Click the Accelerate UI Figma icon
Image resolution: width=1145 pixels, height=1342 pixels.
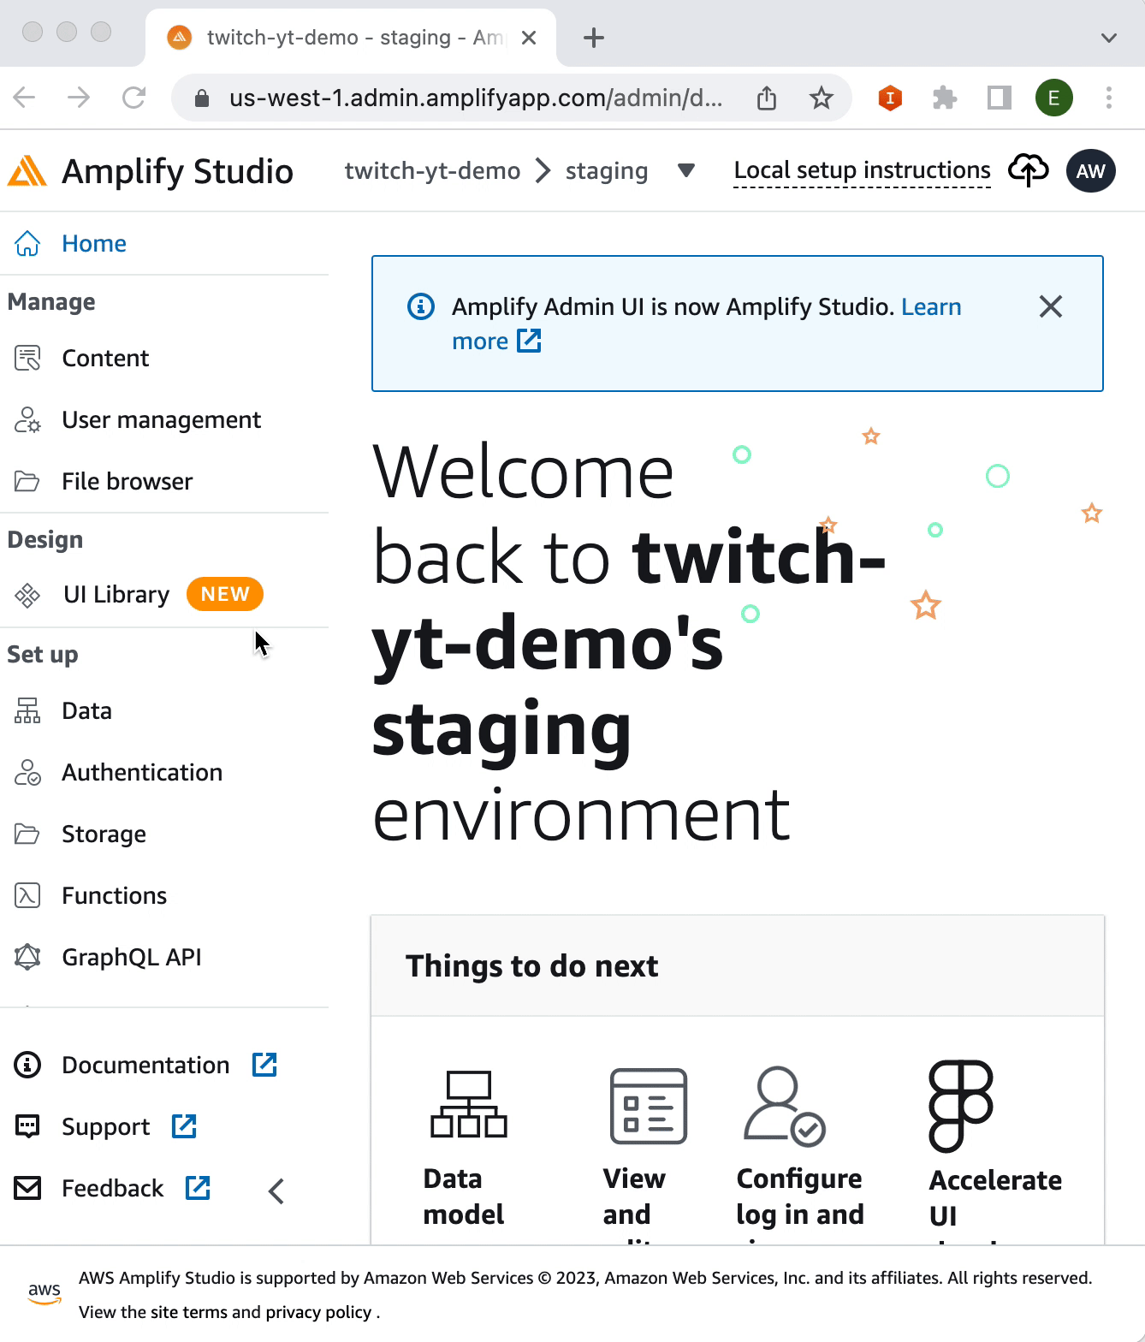click(960, 1106)
